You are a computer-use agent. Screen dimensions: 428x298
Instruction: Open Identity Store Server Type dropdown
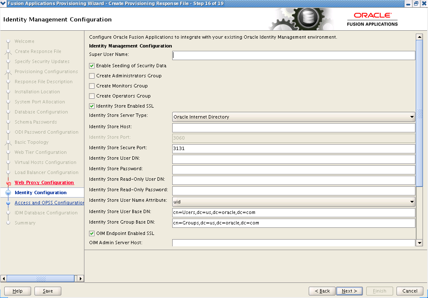[x=294, y=117]
